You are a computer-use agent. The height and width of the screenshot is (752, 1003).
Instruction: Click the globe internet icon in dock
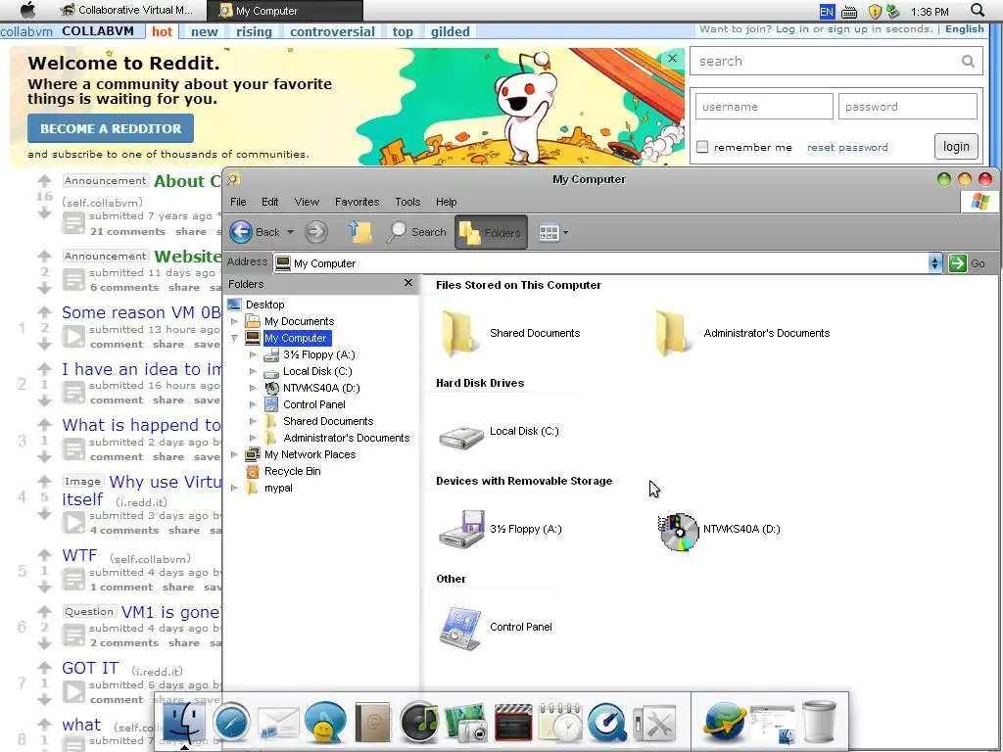click(x=725, y=724)
